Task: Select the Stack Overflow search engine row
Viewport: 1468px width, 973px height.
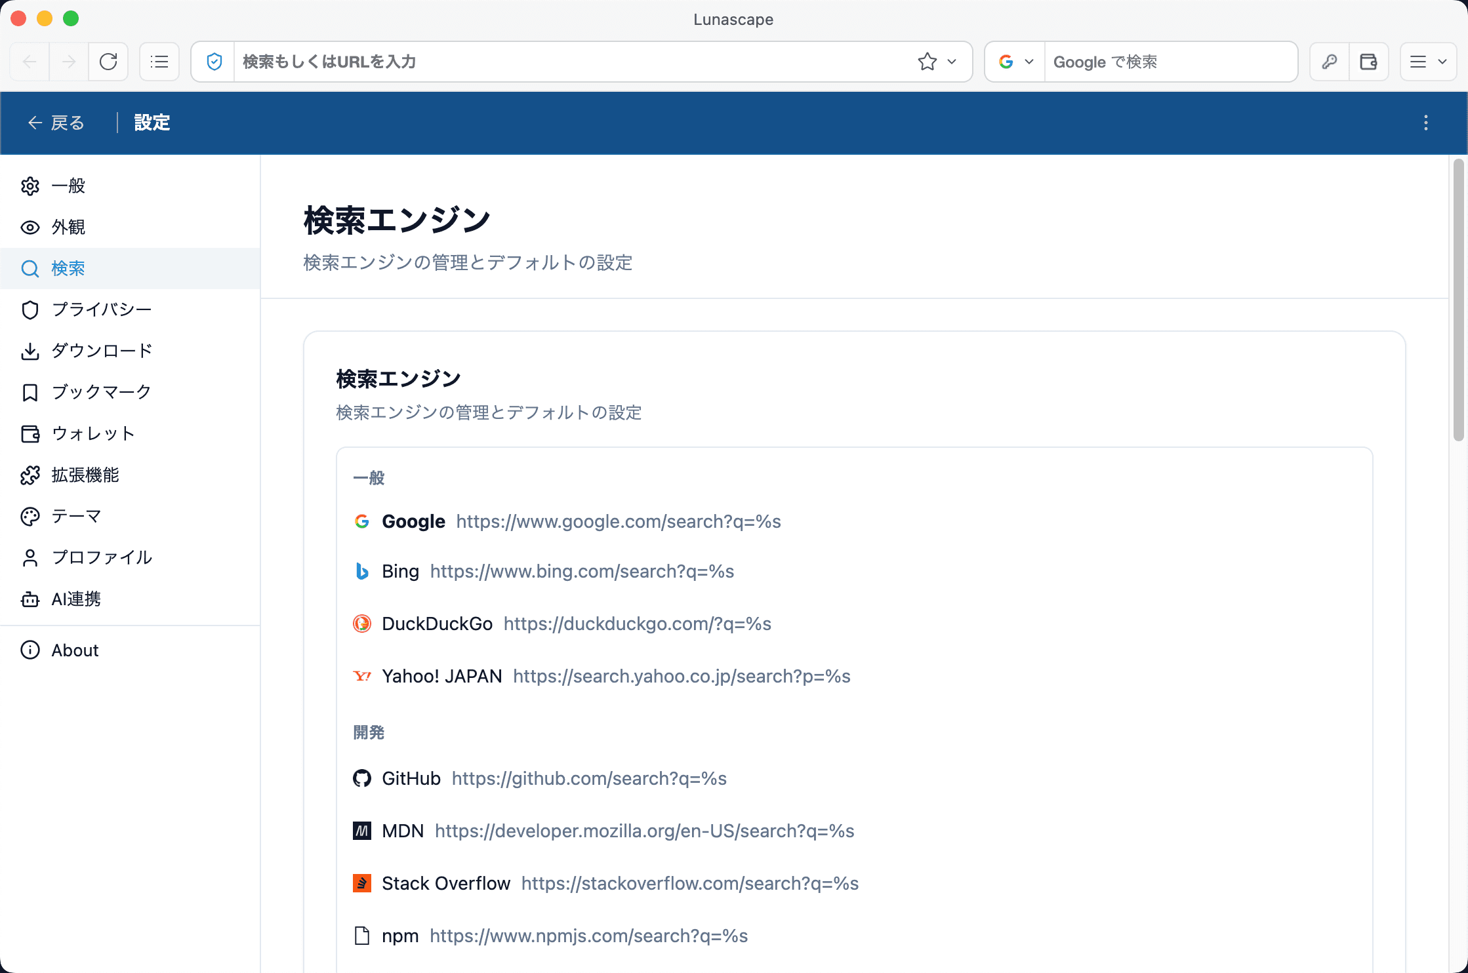Action: [854, 883]
